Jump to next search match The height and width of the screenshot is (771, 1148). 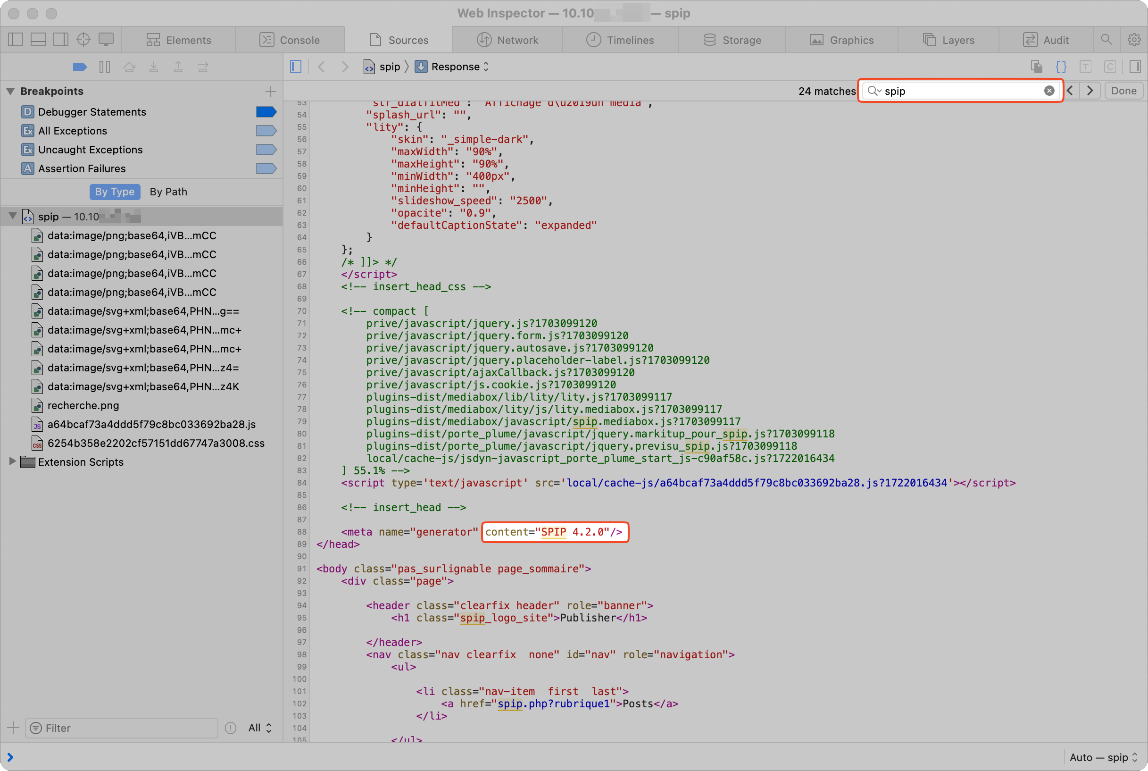(x=1090, y=91)
